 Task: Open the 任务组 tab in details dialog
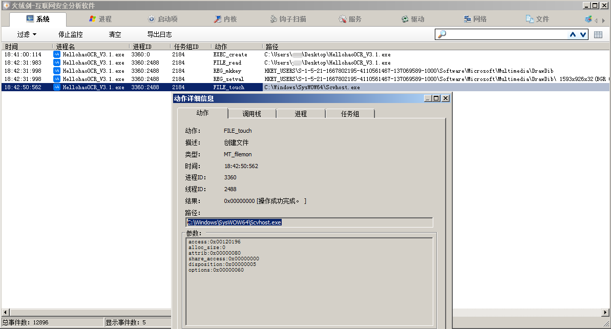(350, 114)
